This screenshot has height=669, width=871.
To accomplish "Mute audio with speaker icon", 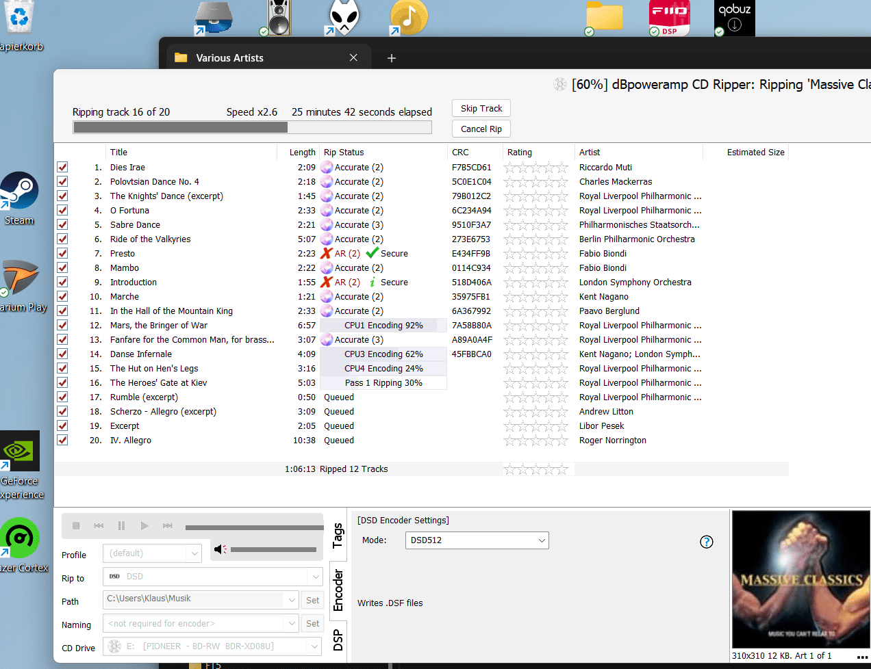I will tap(220, 549).
